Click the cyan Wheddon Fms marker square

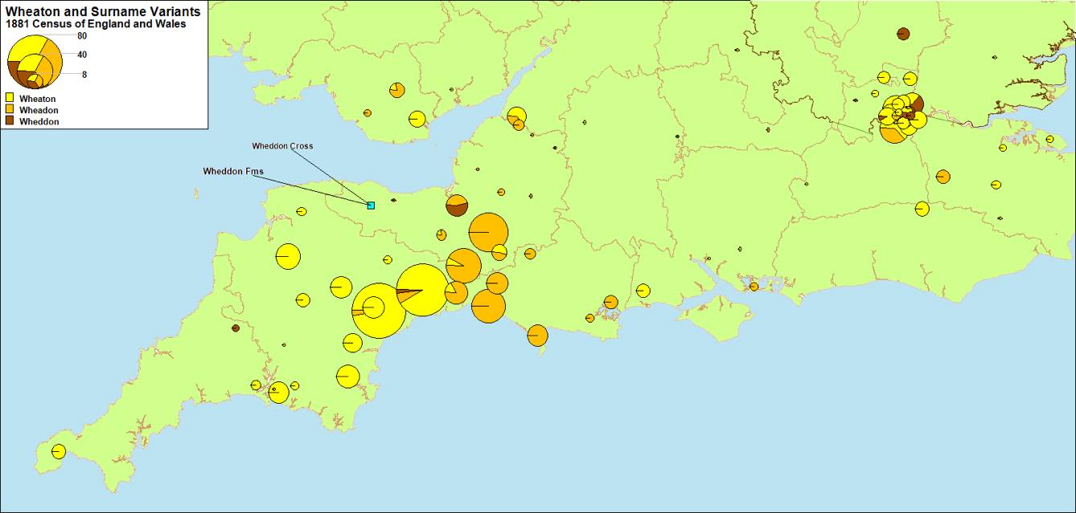[370, 206]
